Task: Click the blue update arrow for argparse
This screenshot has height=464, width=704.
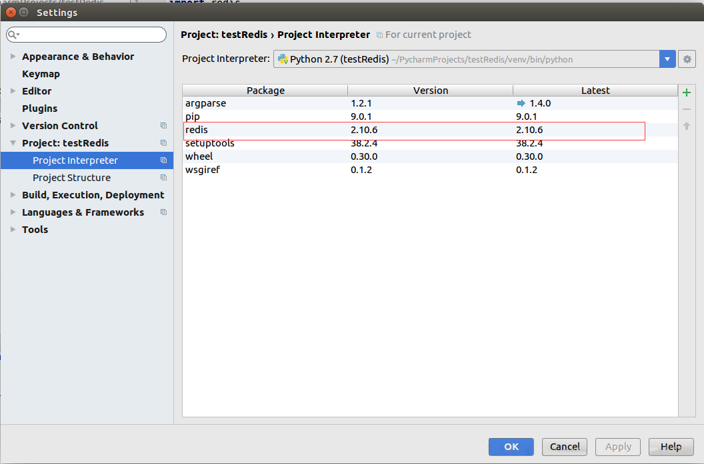Action: pyautogui.click(x=521, y=103)
